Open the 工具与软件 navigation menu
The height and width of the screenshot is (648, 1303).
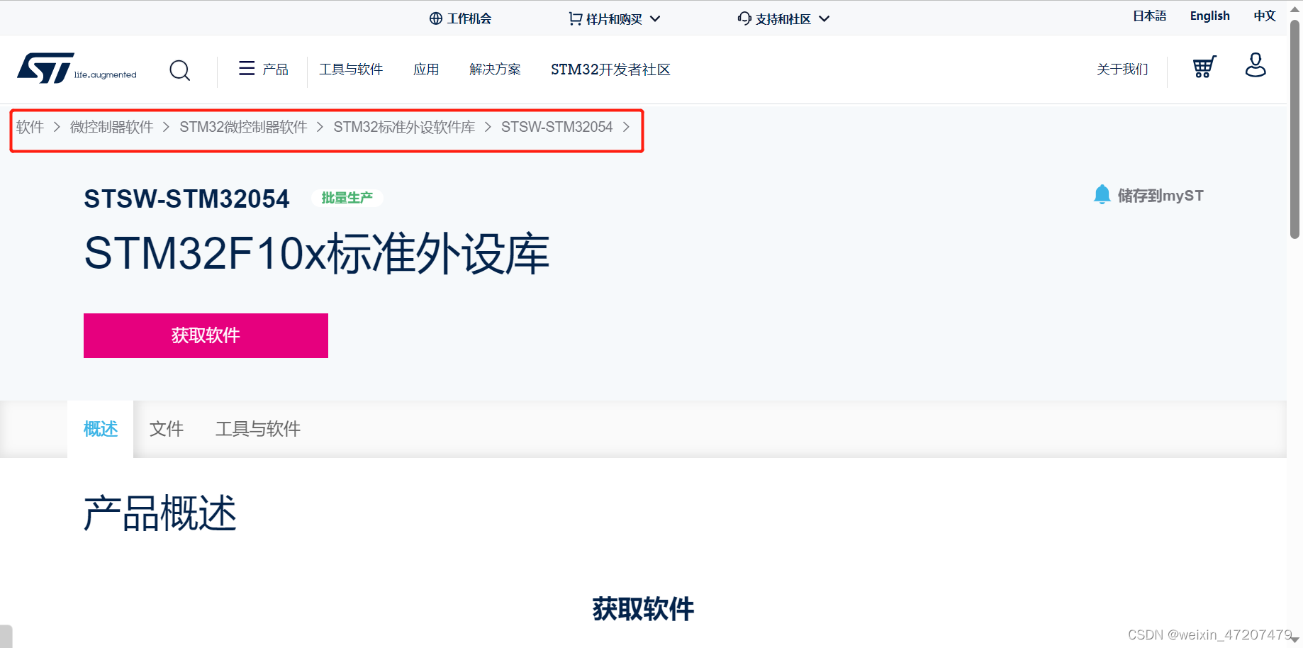click(351, 69)
